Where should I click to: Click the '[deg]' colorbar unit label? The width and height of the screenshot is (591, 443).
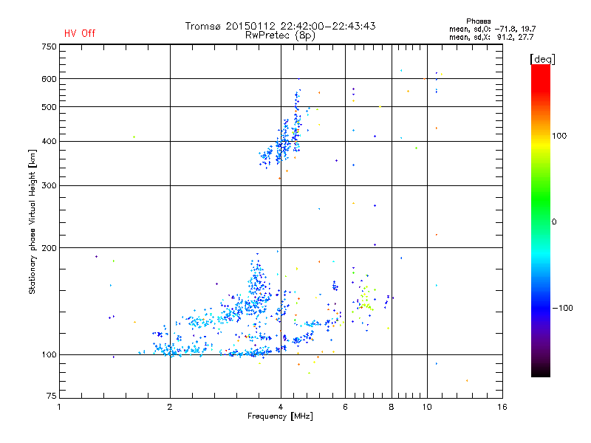tap(542, 59)
